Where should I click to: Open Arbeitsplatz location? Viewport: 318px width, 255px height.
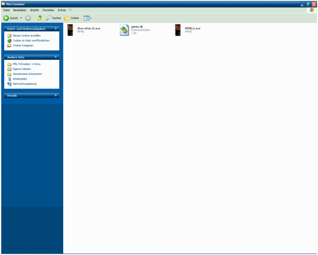[20, 79]
